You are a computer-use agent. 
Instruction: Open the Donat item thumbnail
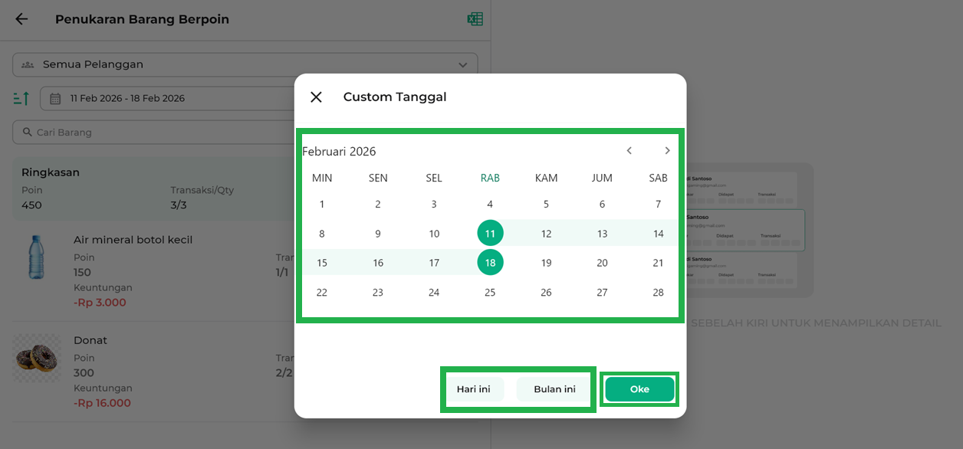tap(37, 358)
